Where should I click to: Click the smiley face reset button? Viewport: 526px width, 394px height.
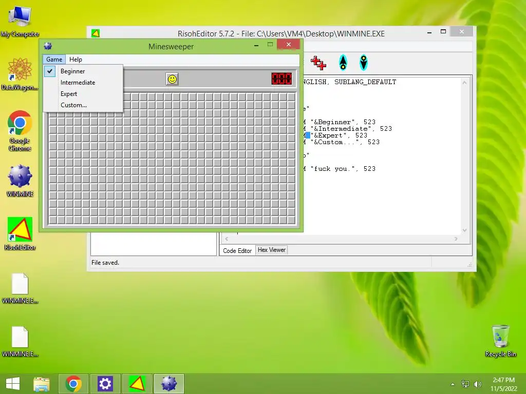[172, 79]
